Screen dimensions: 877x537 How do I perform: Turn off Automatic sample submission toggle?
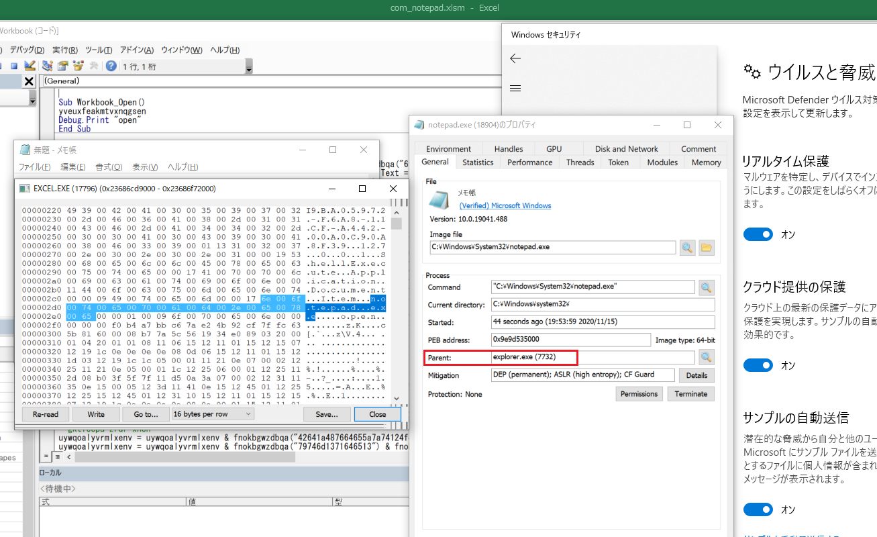coord(758,509)
